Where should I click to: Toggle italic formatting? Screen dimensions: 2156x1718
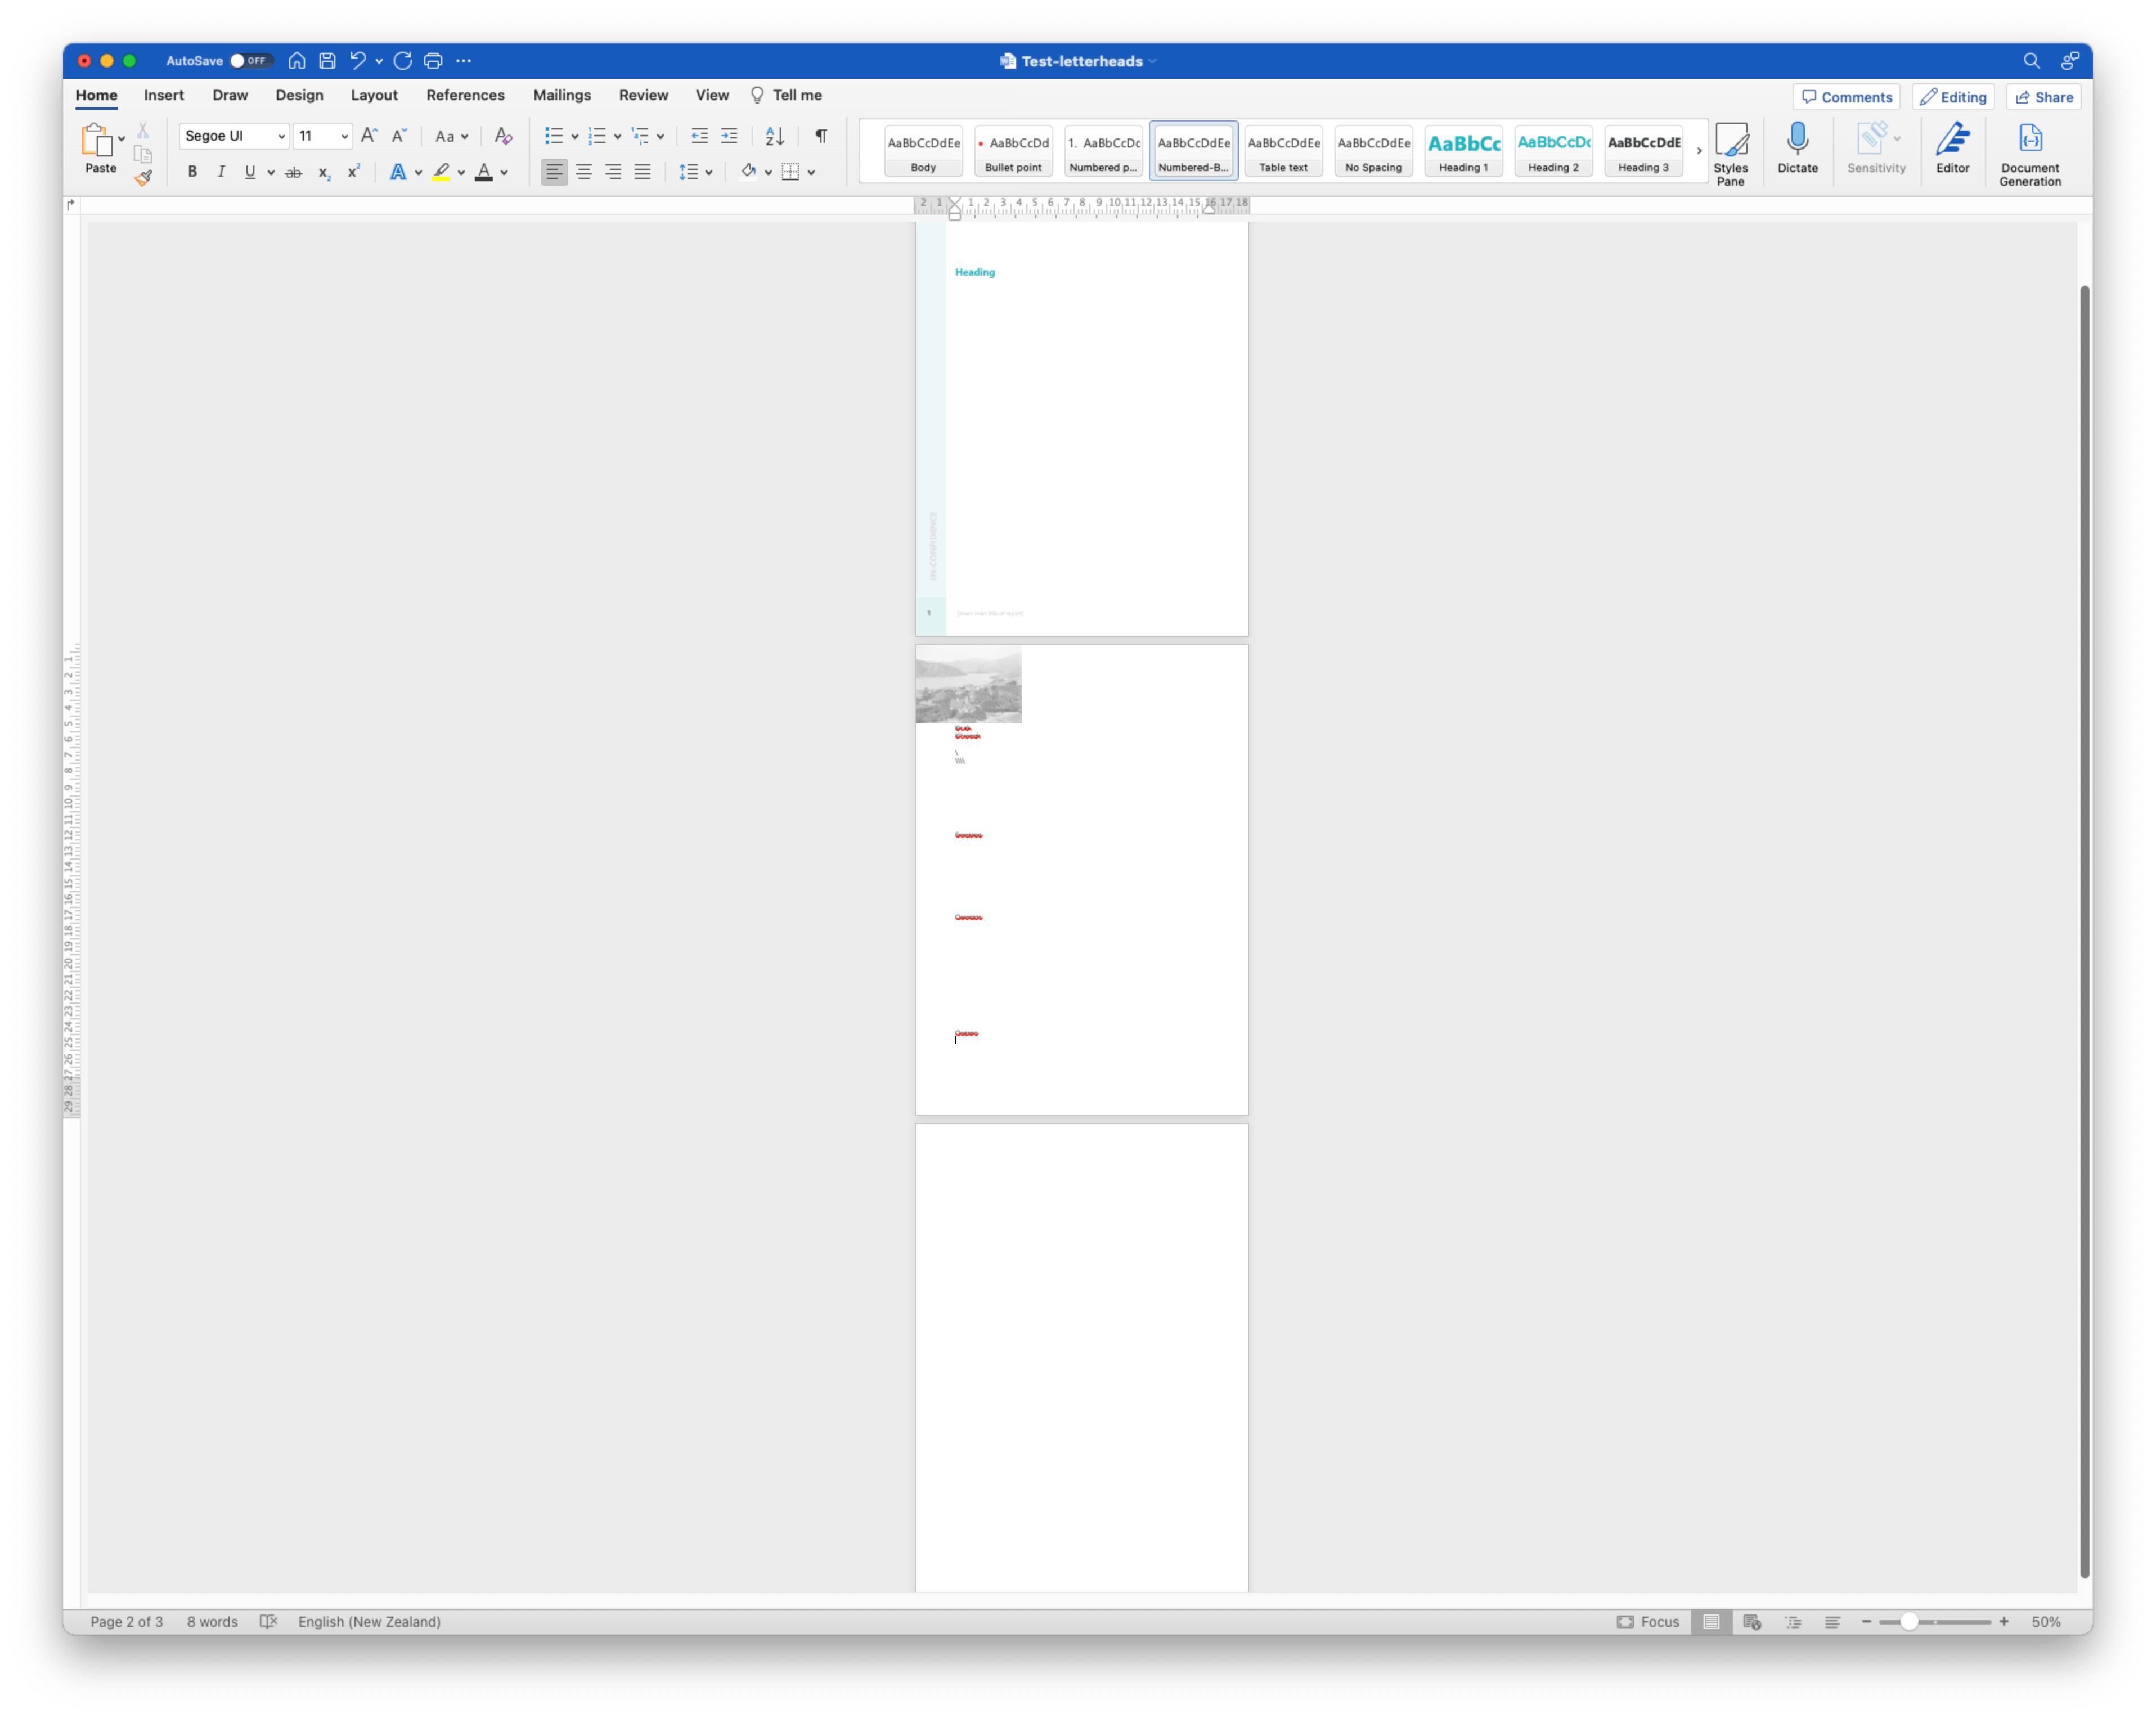[221, 172]
